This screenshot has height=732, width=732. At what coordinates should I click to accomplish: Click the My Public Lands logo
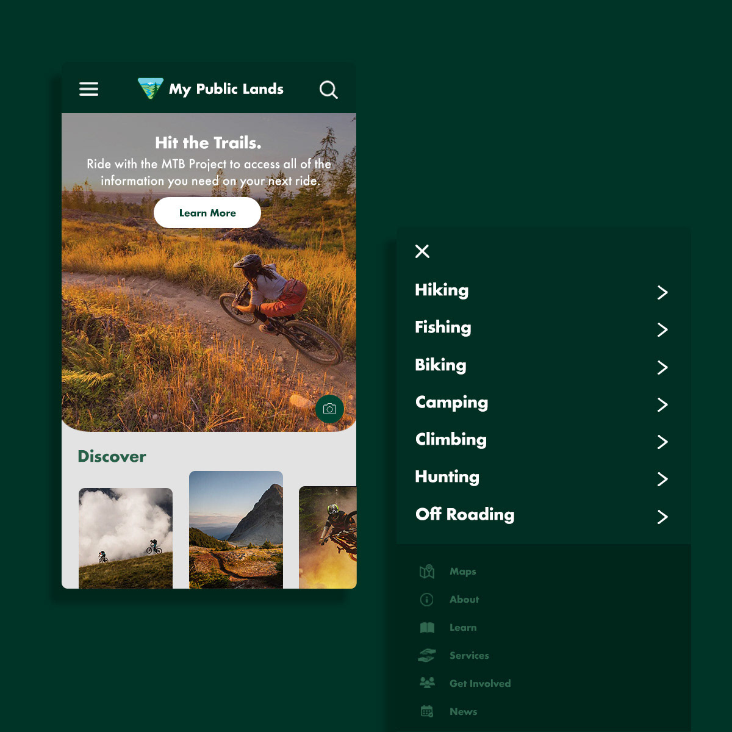point(150,88)
